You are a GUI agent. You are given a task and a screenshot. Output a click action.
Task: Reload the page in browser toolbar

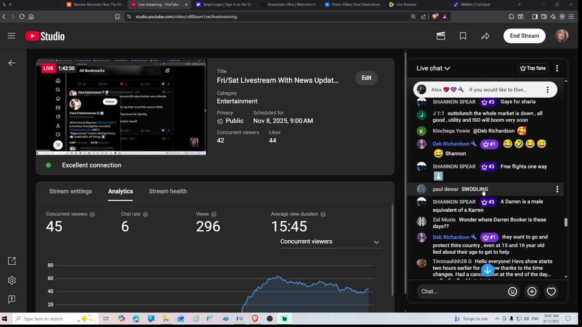point(21,16)
